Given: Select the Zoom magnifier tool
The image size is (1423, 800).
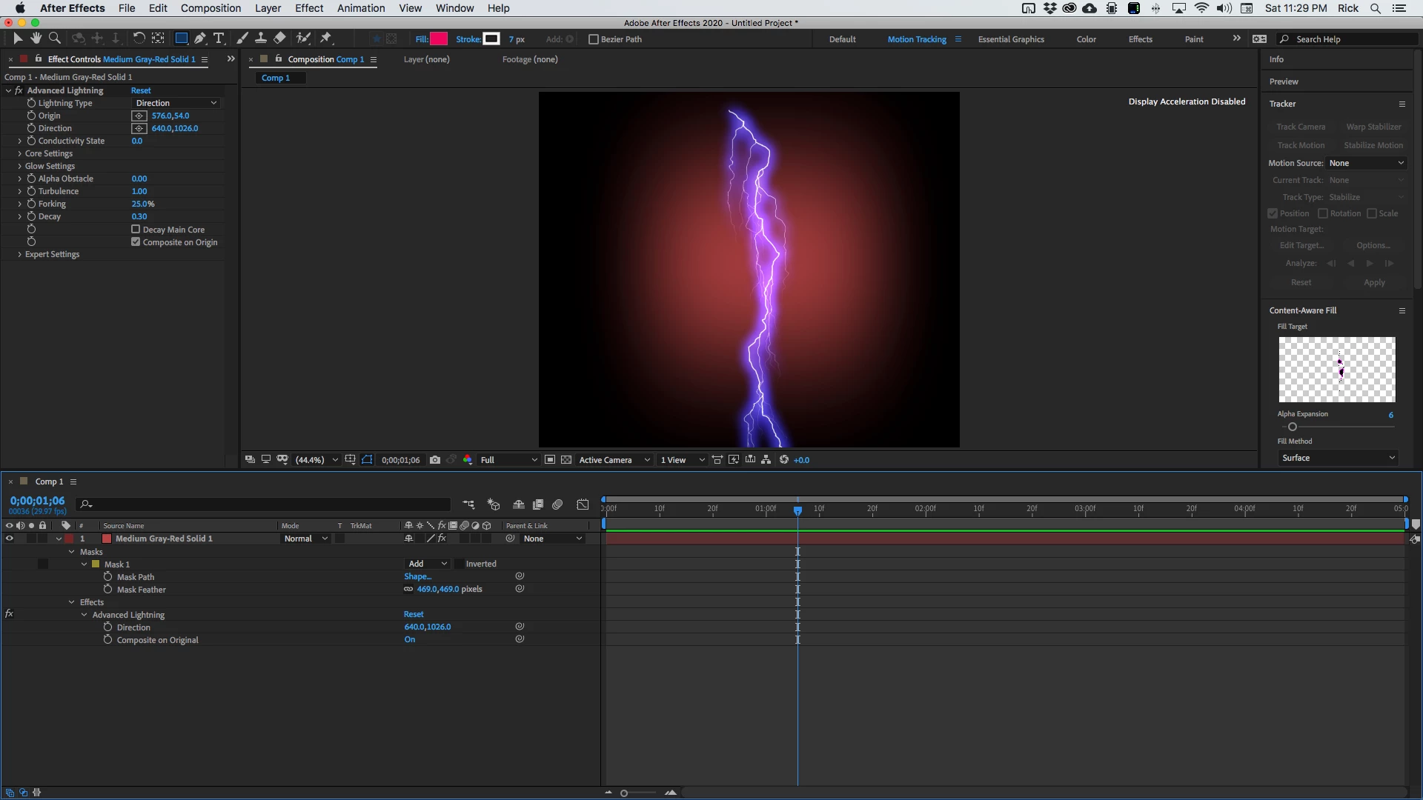Looking at the screenshot, I should (x=54, y=39).
